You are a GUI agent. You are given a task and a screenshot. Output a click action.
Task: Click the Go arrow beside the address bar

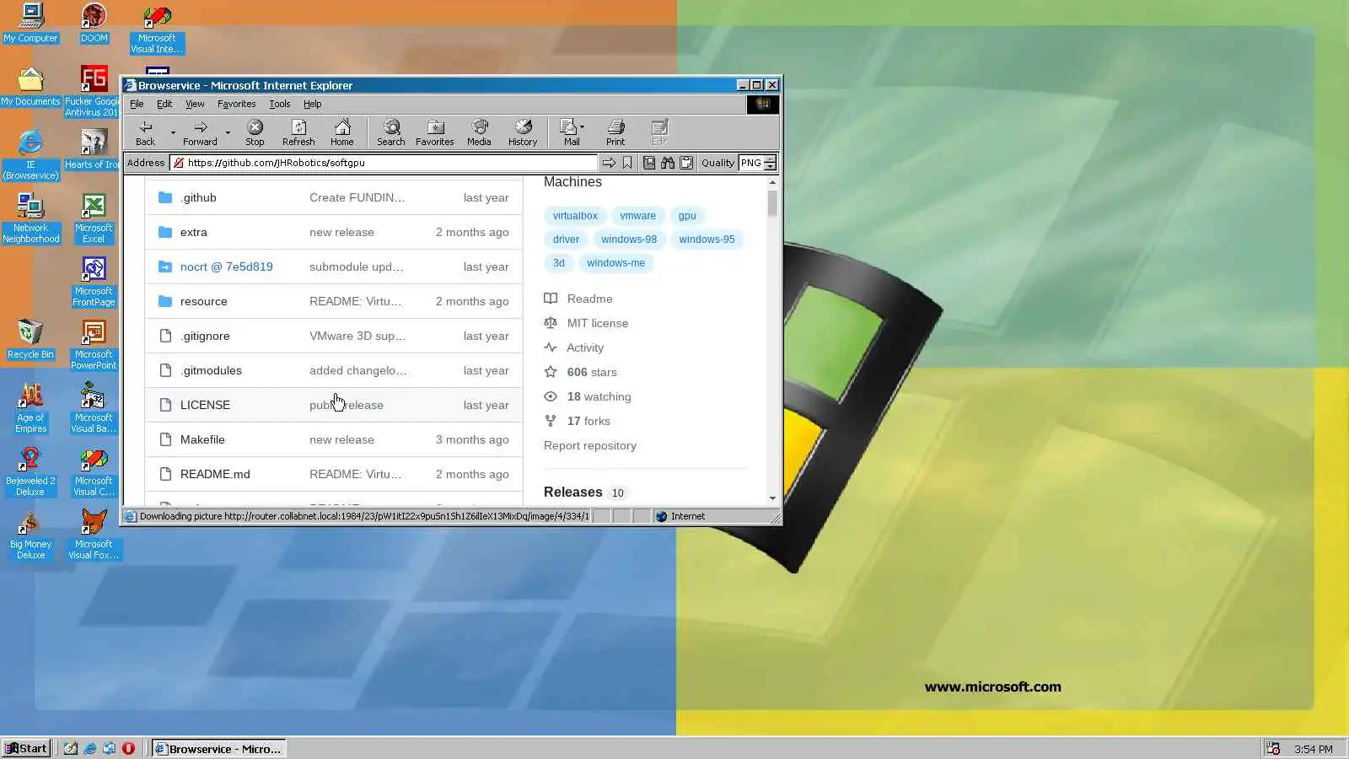tap(609, 163)
